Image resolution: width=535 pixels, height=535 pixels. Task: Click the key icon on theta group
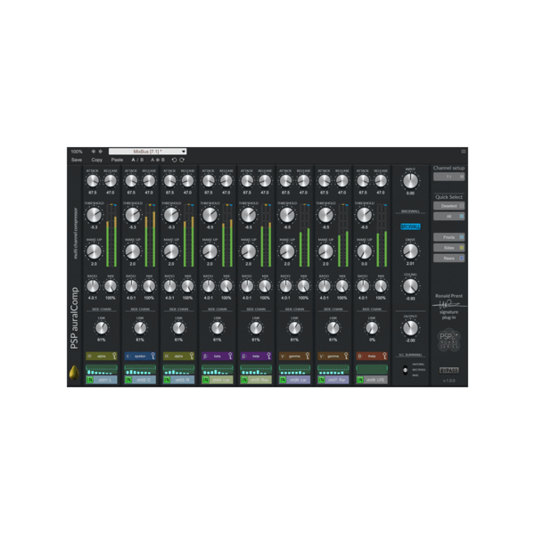(x=384, y=356)
